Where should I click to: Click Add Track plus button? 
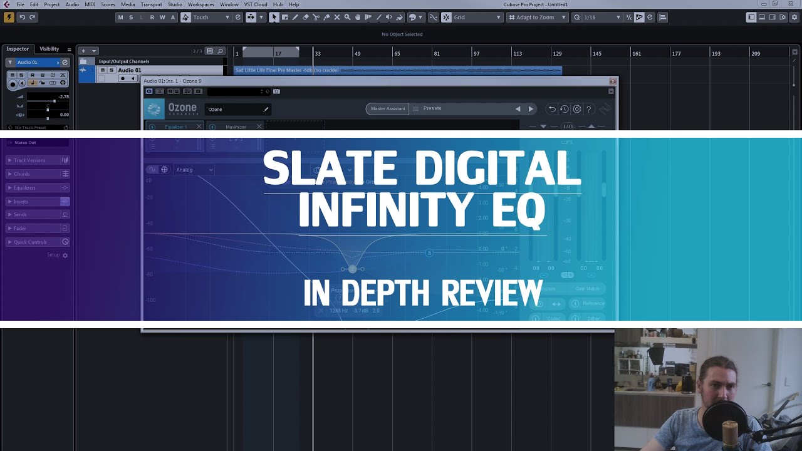83,51
